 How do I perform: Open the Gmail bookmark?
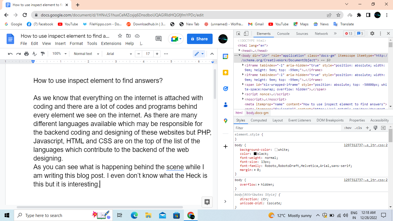coord(256,24)
